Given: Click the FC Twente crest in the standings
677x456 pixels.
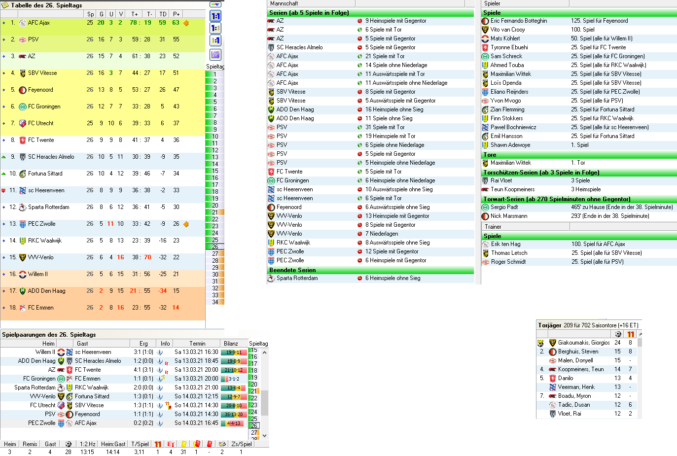Looking at the screenshot, I should point(23,140).
